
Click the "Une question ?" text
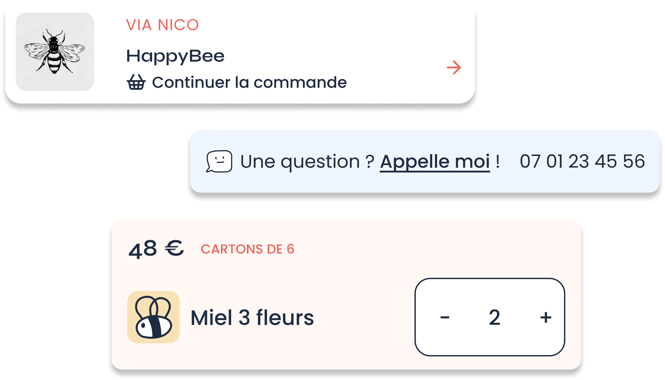click(x=307, y=161)
